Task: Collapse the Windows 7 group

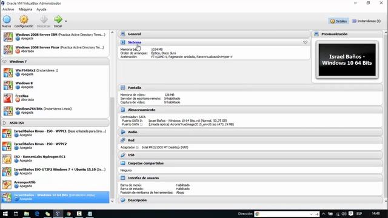Action: 4,62
